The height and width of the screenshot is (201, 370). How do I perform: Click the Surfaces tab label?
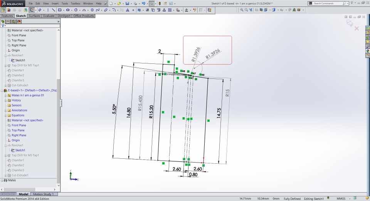pyautogui.click(x=34, y=16)
